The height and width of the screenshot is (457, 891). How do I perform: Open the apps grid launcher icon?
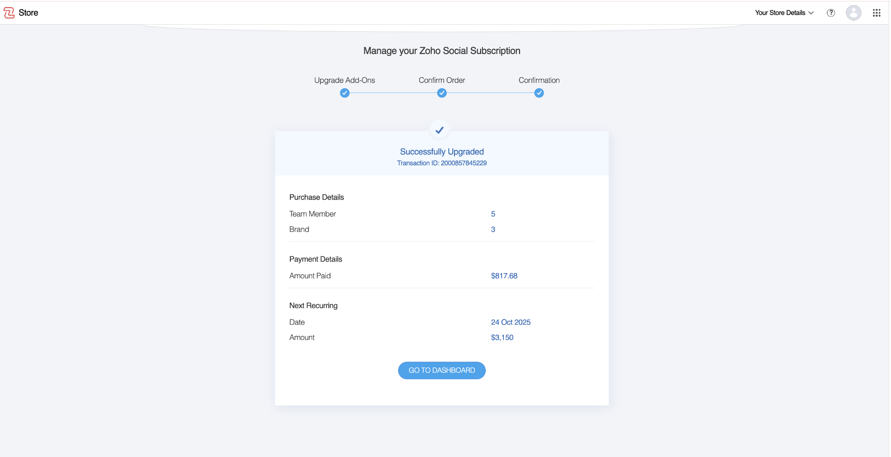click(876, 13)
